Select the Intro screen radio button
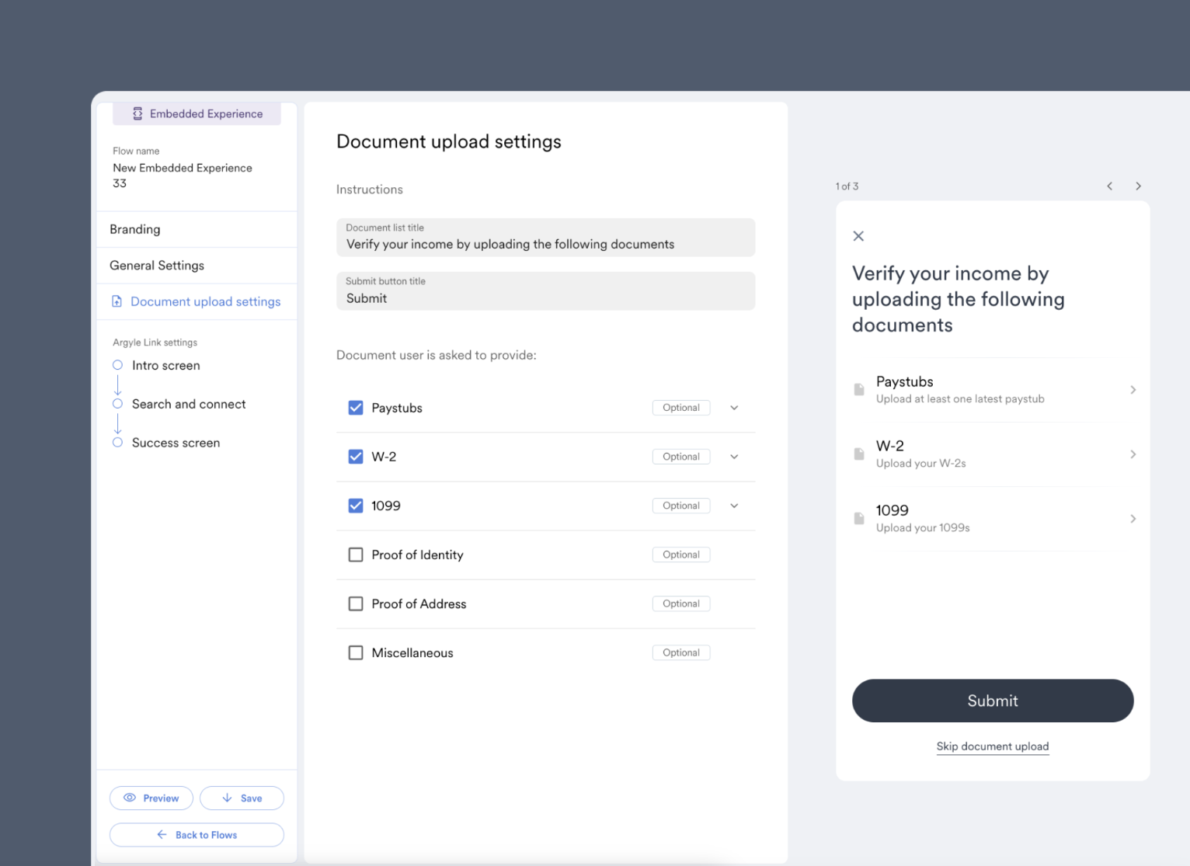 click(117, 365)
